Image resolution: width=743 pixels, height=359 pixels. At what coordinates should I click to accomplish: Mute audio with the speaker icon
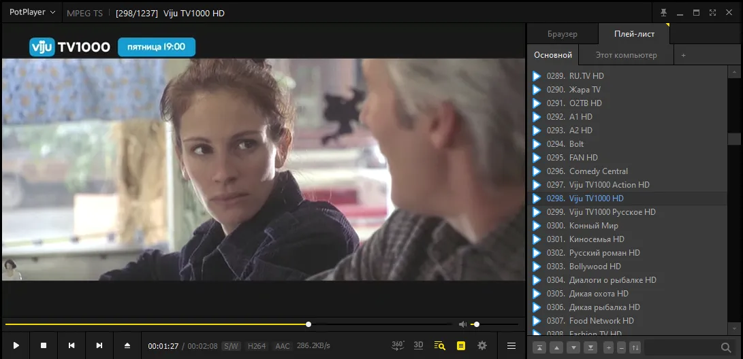point(462,324)
